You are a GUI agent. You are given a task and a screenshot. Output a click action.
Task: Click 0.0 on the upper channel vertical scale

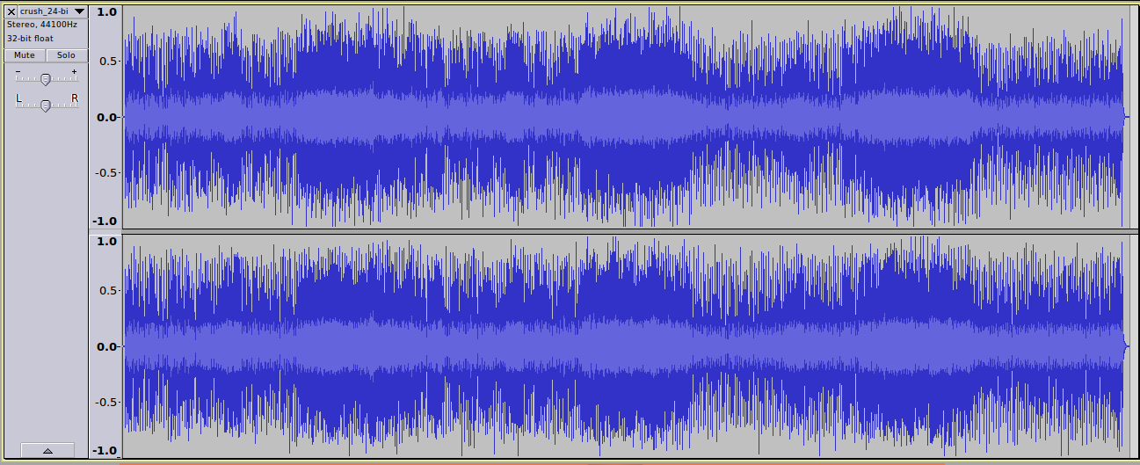(107, 117)
